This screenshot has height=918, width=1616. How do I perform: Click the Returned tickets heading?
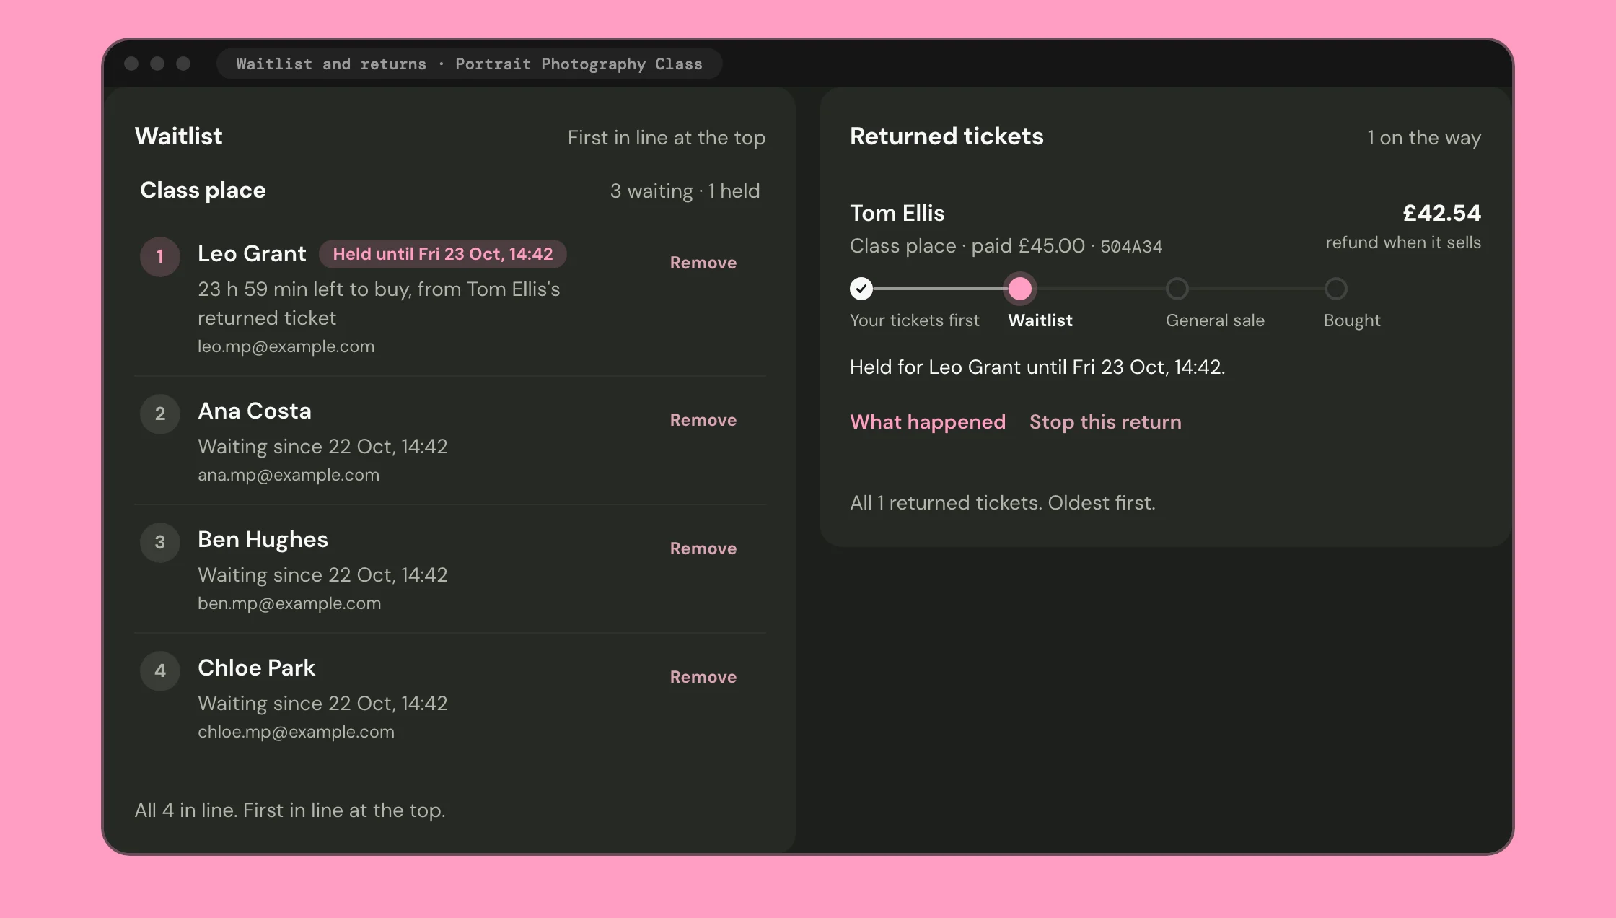947,136
